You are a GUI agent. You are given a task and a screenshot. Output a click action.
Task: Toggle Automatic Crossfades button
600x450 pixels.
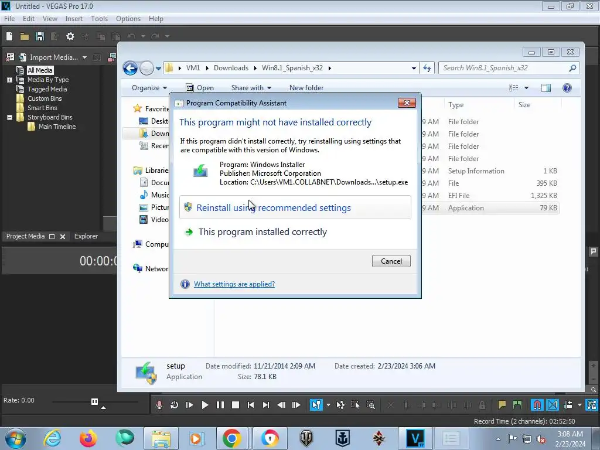552,405
